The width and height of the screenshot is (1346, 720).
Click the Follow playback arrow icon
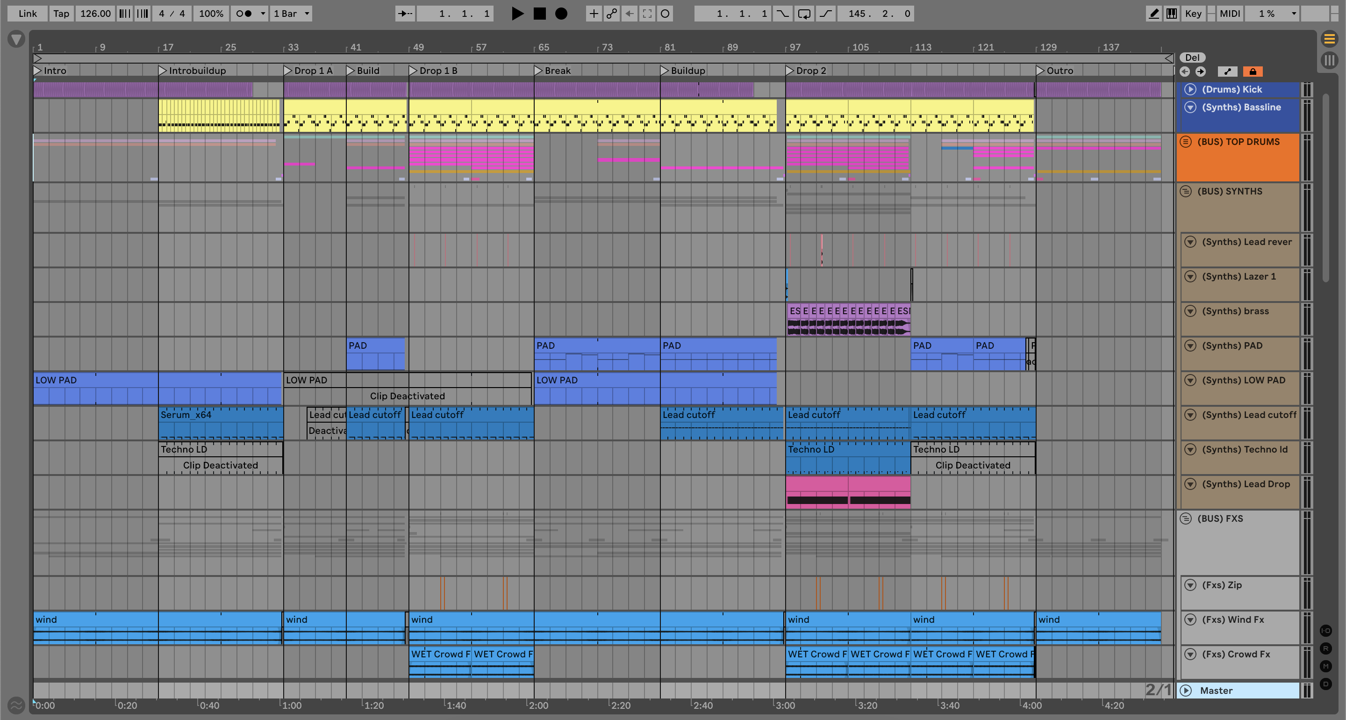coord(405,14)
